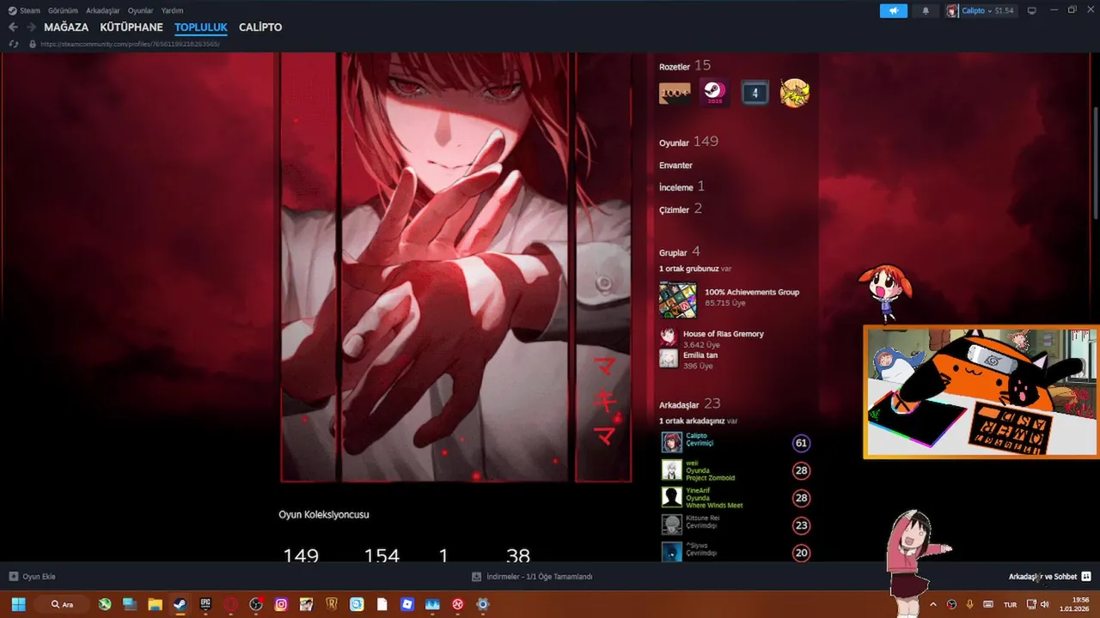This screenshot has width=1100, height=618.
Task: Open the Rozetler badges link
Action: tap(675, 66)
